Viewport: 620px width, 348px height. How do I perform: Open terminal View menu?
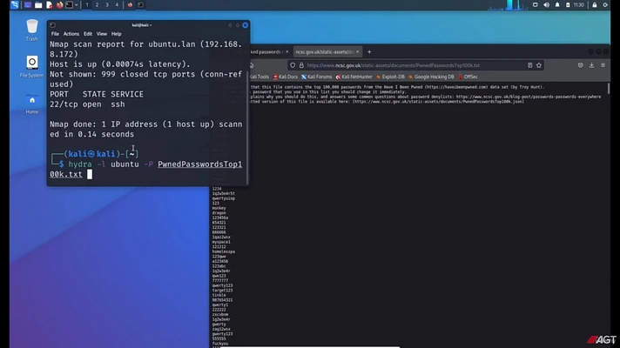(102, 34)
